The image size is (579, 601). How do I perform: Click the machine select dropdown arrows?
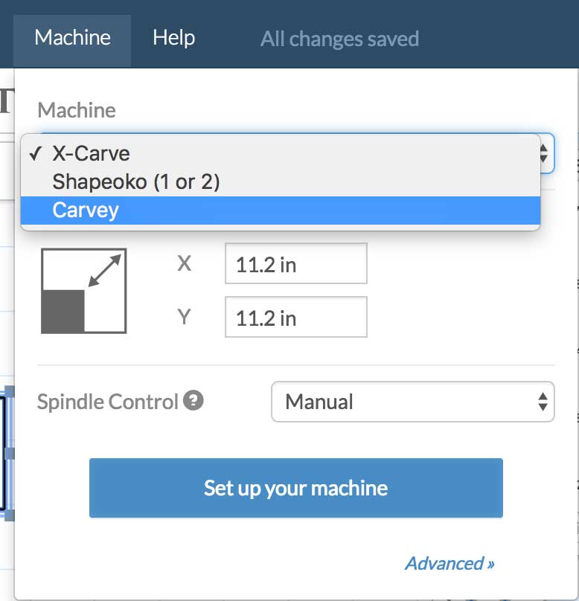[544, 153]
